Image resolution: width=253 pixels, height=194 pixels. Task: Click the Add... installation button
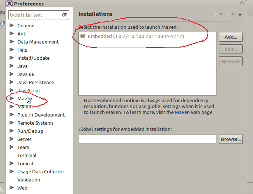pos(231,37)
